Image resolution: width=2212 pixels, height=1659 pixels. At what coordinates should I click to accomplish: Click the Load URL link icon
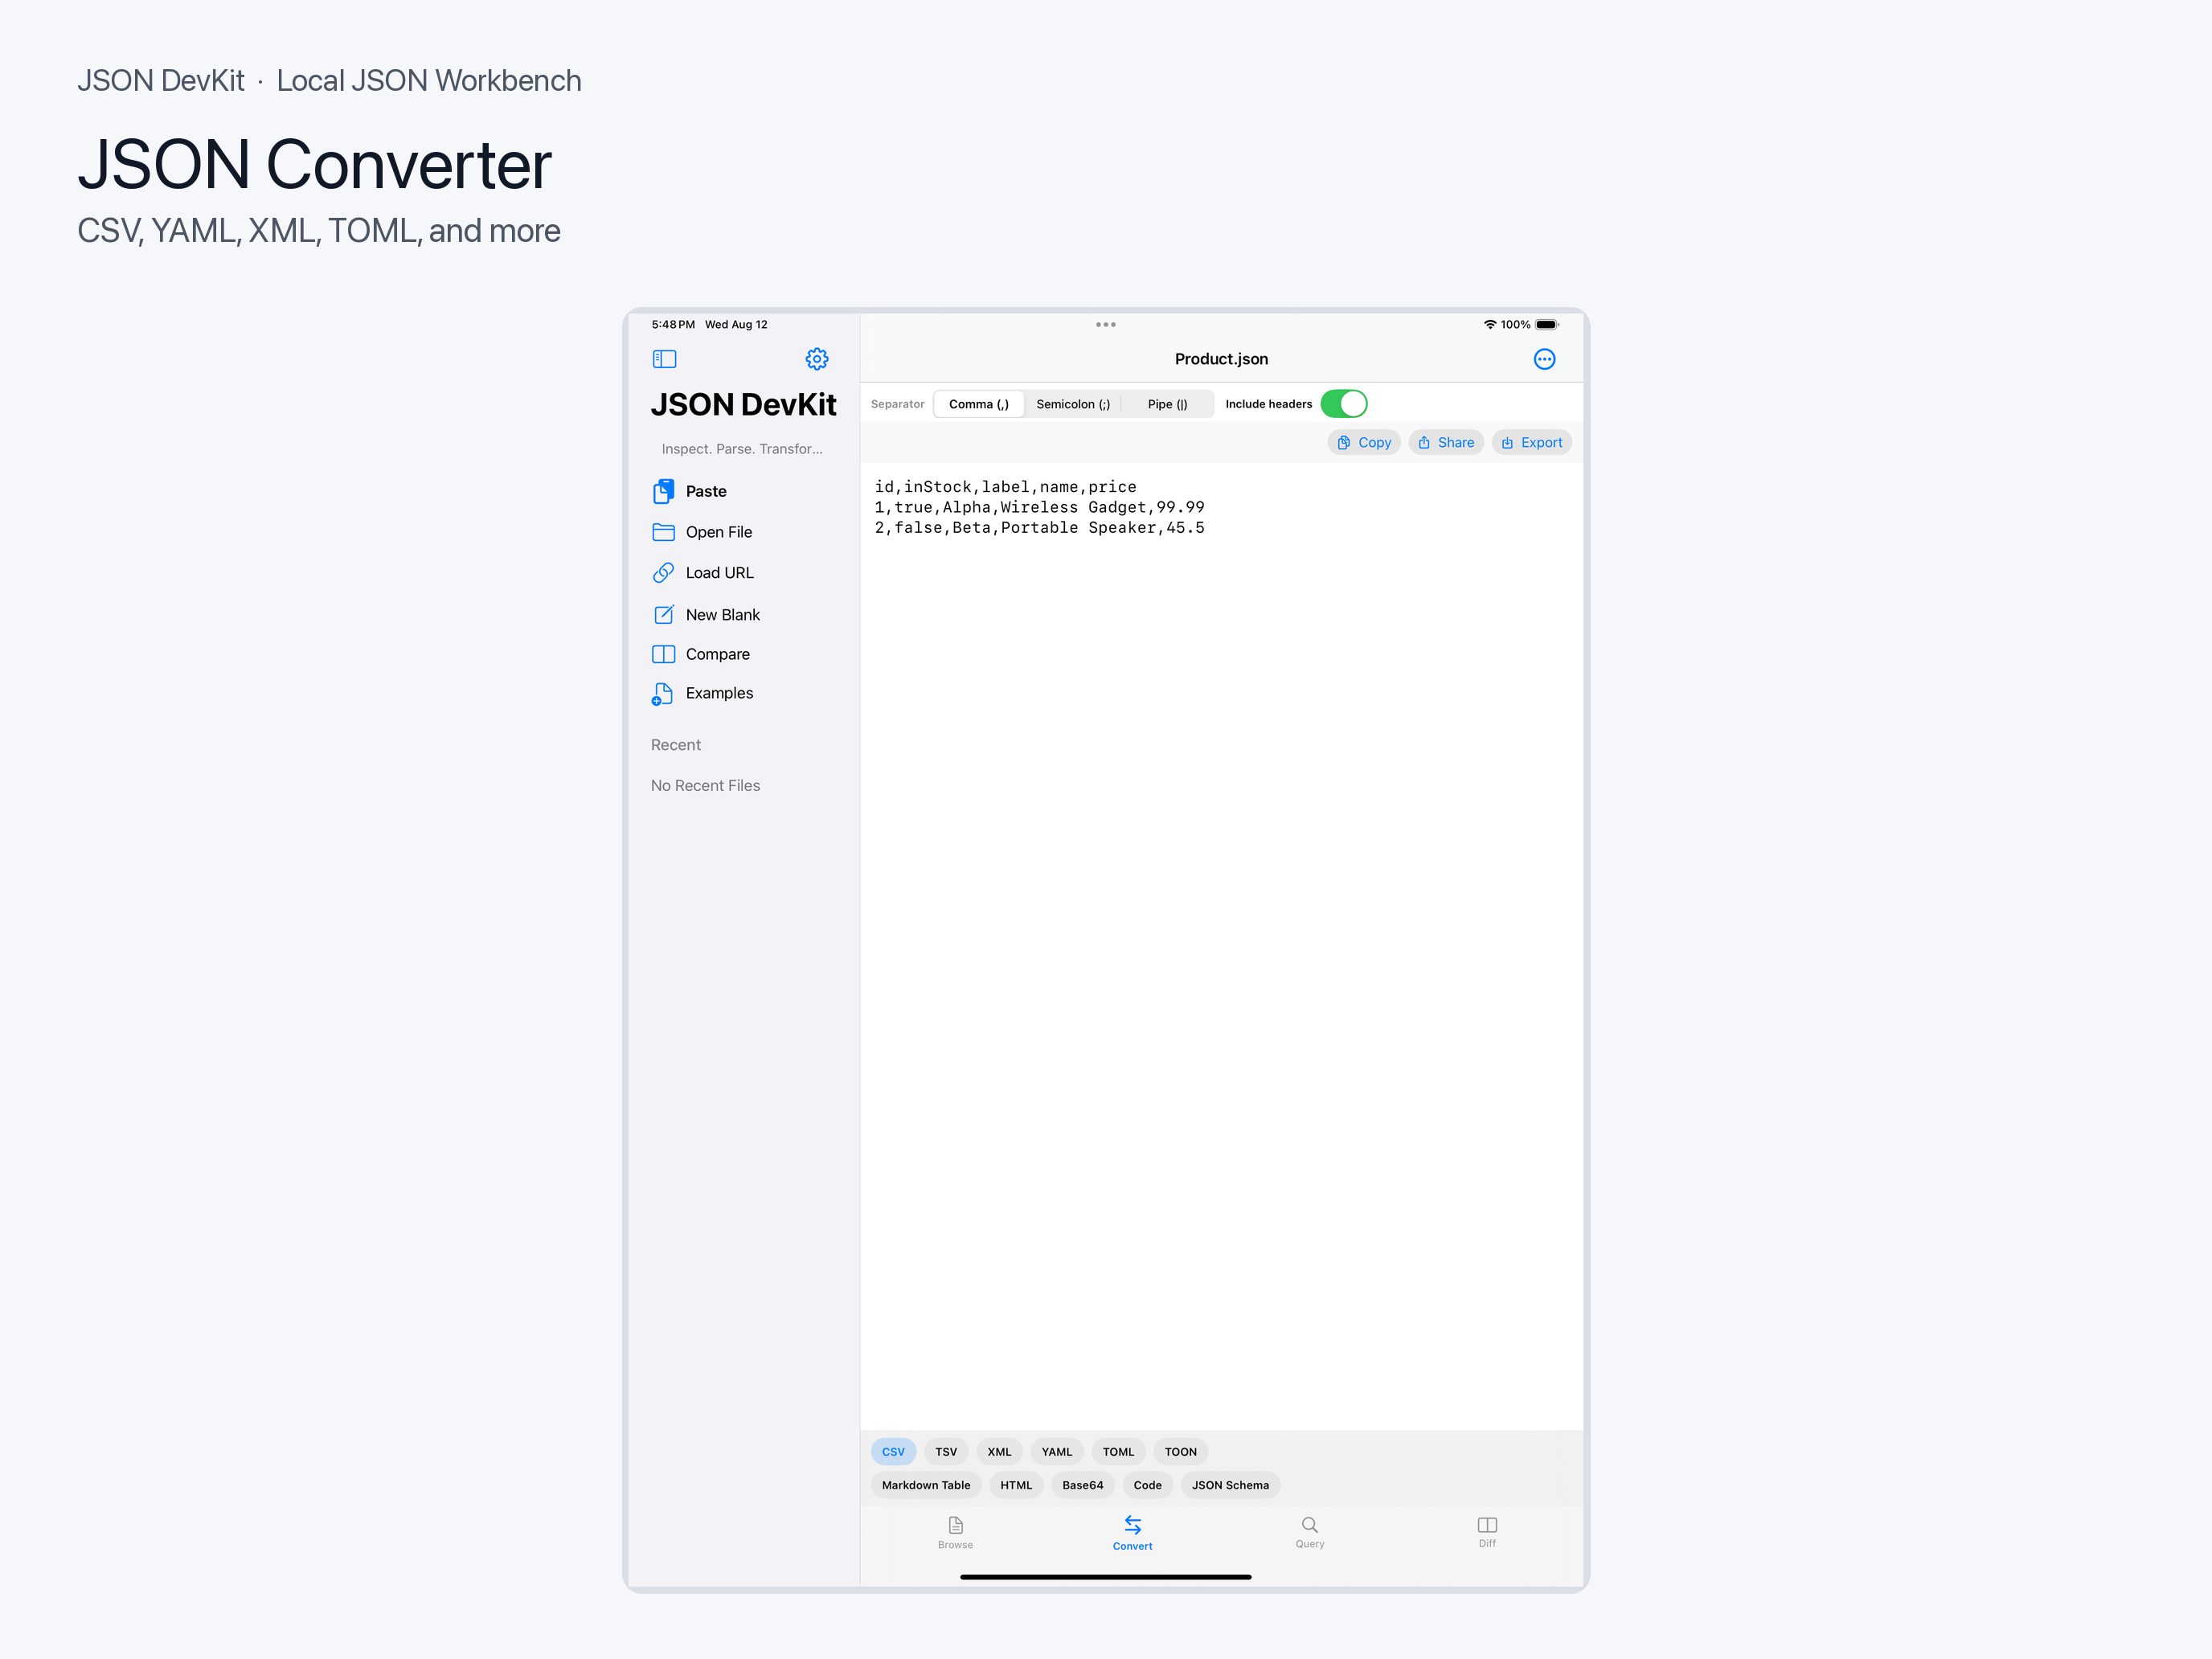coord(663,573)
